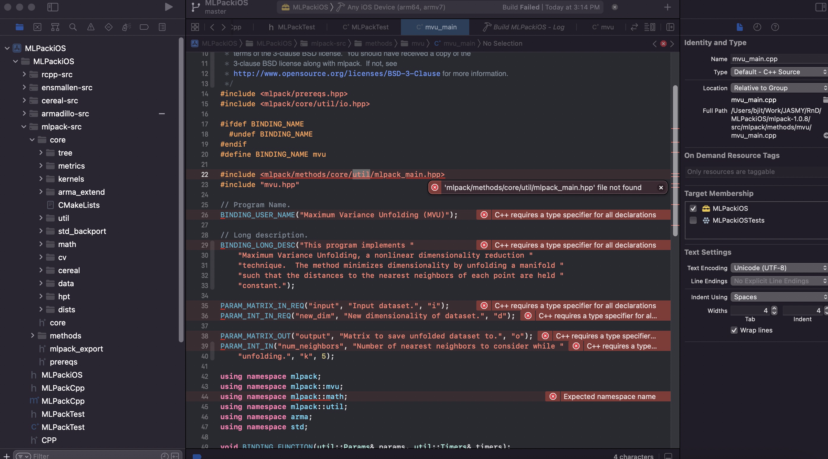Go back in editor history

pyautogui.click(x=212, y=27)
